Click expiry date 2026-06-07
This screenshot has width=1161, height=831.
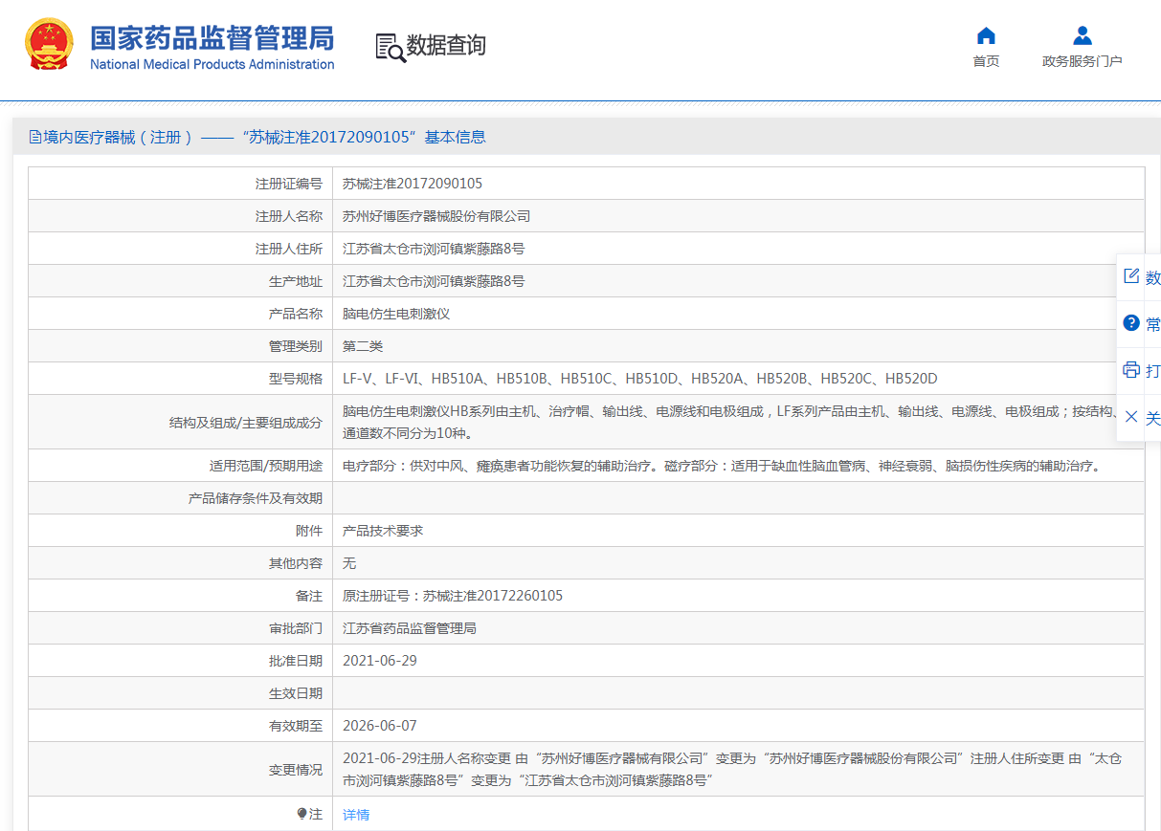(x=380, y=726)
